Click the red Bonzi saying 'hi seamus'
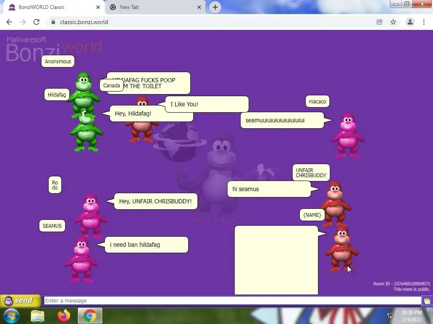Image resolution: width=433 pixels, height=324 pixels. 335,203
